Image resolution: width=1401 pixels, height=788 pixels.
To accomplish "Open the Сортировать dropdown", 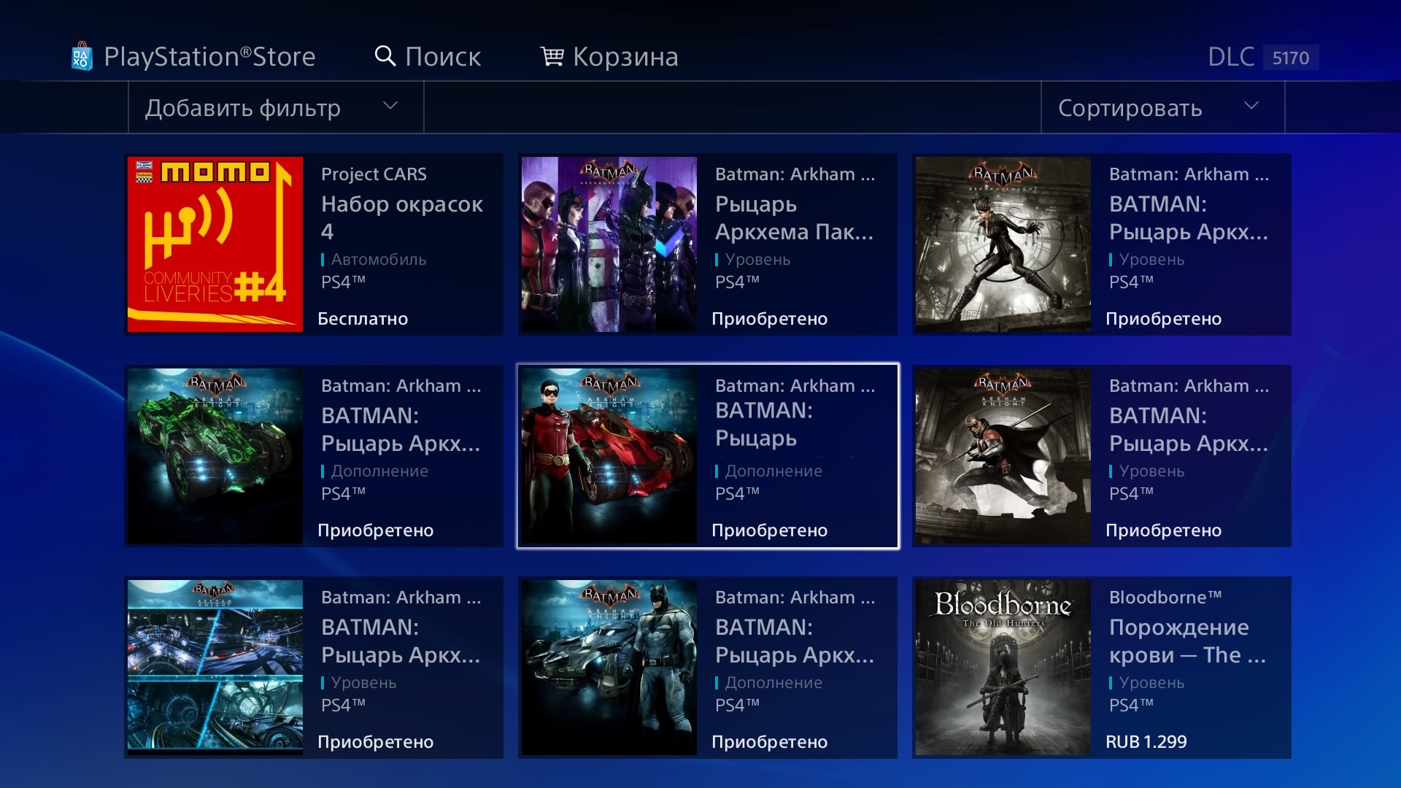I will click(1162, 107).
